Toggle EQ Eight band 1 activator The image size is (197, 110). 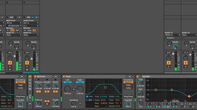(148, 107)
